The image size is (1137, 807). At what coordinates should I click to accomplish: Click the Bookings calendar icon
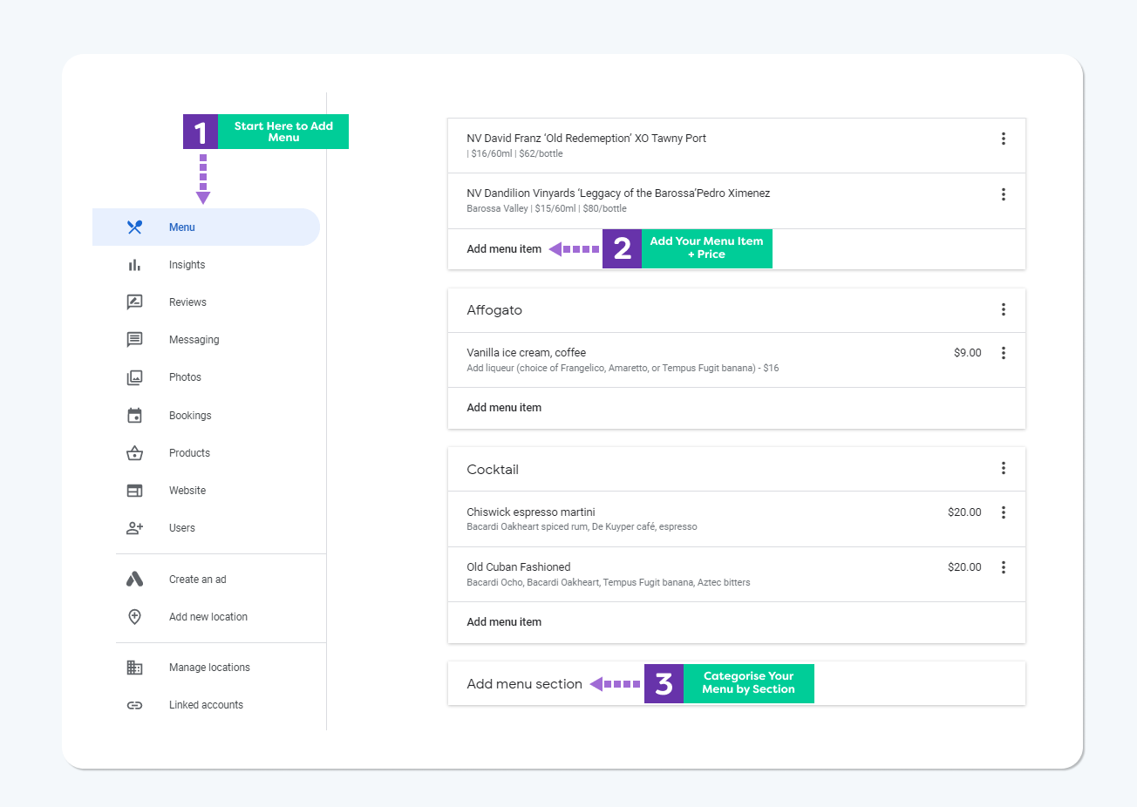coord(134,416)
